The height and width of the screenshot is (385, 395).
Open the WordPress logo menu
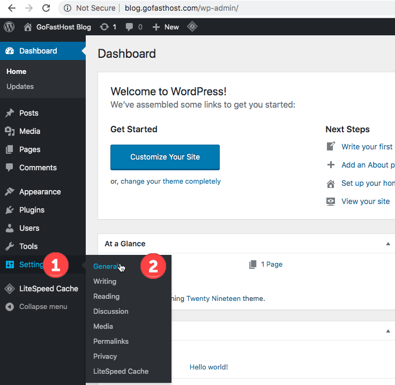(9, 27)
